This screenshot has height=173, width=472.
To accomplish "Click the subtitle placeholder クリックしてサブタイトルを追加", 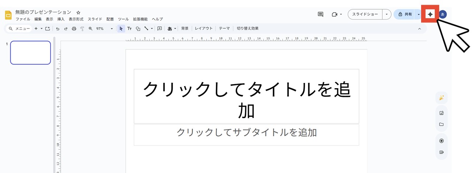I will pos(246,135).
